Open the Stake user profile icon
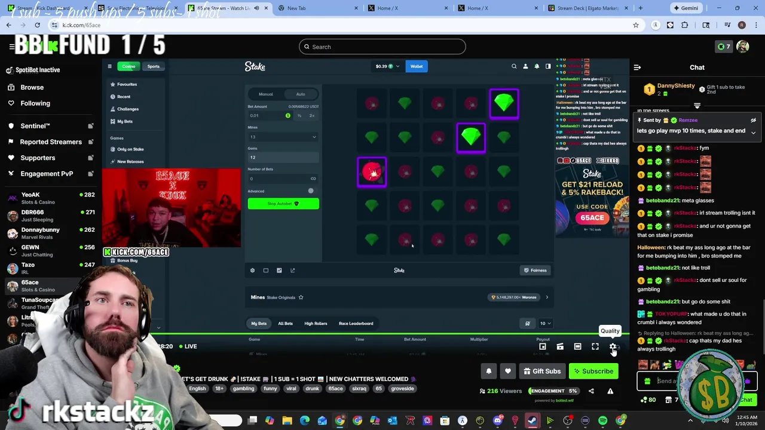Screen dimensions: 765x430 click(x=525, y=66)
